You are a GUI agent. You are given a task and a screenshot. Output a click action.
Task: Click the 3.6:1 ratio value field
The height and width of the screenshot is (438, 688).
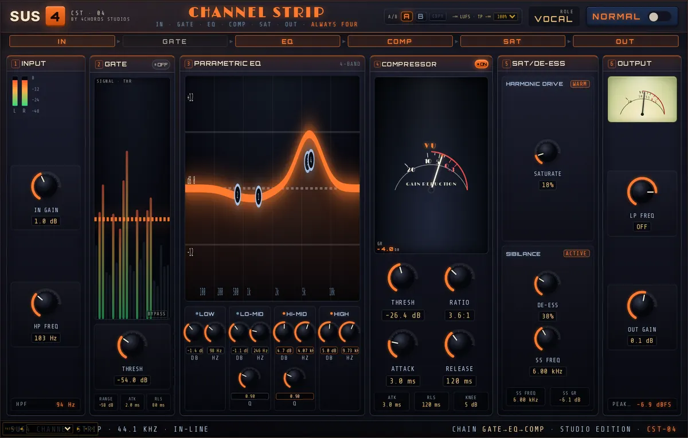click(459, 315)
